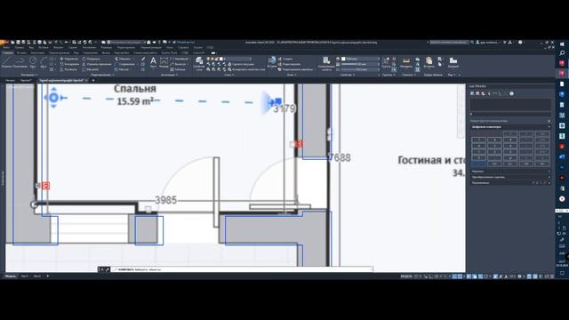569x320 pixels.
Task: Click the Перенести move tool
Action: click(x=69, y=59)
